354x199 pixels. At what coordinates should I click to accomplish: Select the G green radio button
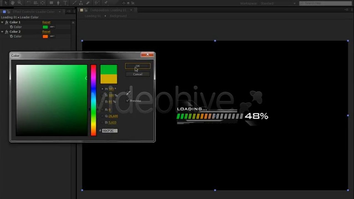pos(102,116)
